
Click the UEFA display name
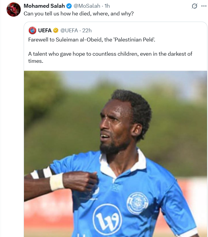click(x=45, y=31)
